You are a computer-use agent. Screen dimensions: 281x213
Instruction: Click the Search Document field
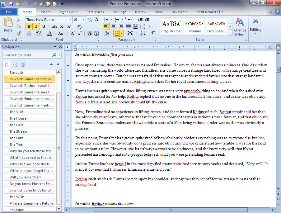[27, 55]
